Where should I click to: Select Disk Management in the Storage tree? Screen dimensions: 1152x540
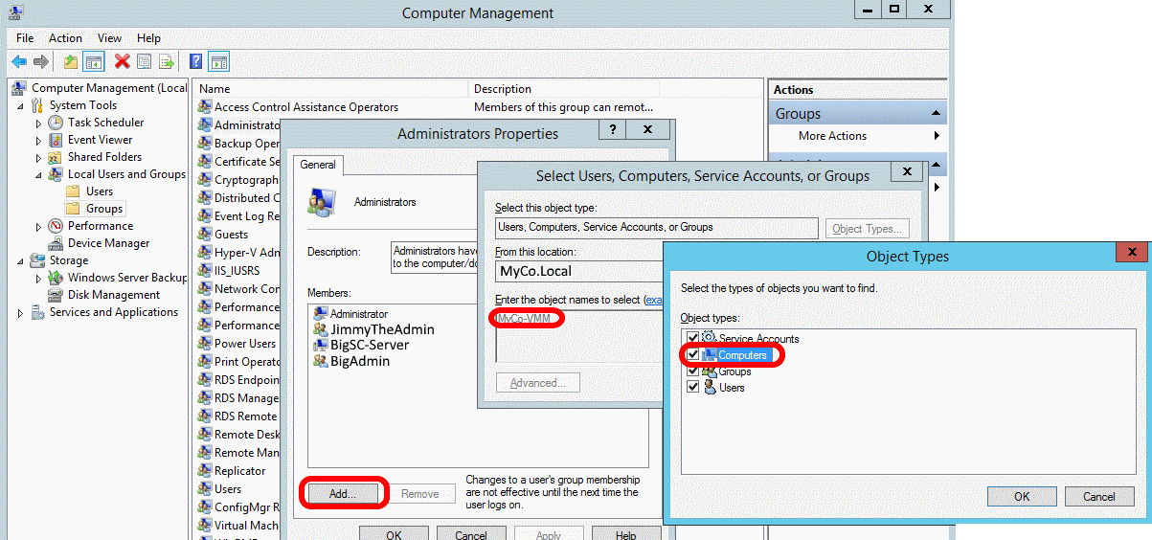point(113,295)
